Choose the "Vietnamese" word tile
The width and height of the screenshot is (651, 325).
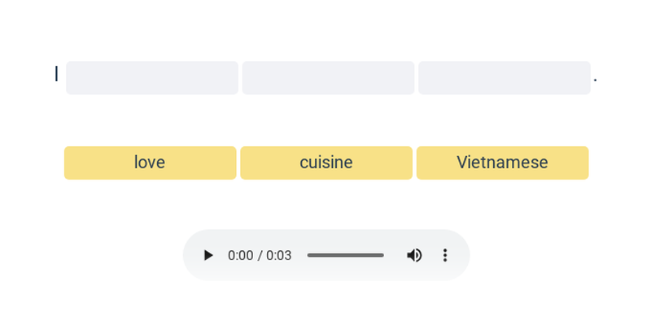[502, 162]
